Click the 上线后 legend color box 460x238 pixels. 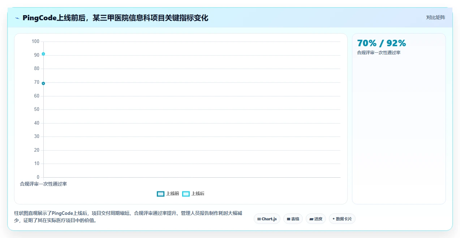[x=186, y=194]
